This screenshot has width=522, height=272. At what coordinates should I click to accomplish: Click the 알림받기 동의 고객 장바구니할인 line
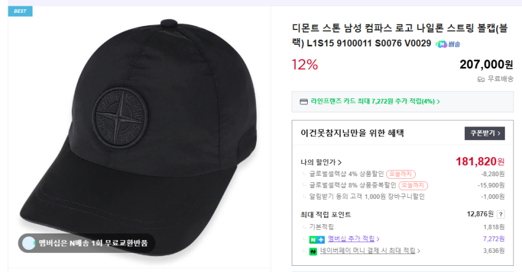(x=367, y=196)
